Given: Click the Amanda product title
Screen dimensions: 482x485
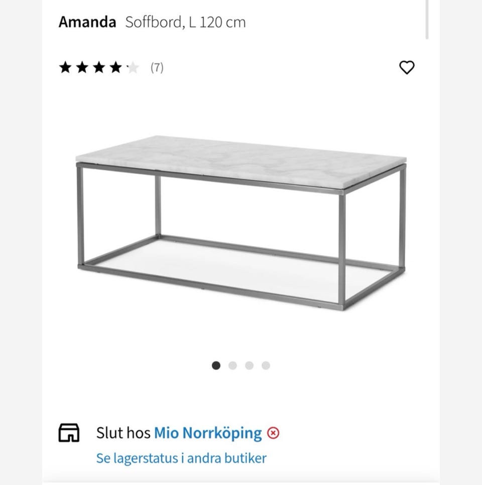Looking at the screenshot, I should tap(87, 22).
